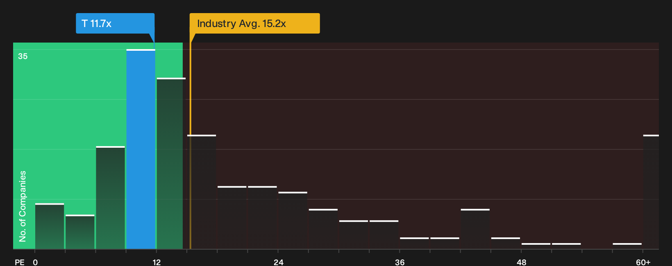Click the 24 x-axis tick label

click(x=279, y=262)
